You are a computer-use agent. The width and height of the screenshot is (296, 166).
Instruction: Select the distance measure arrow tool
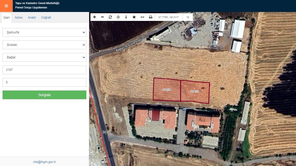coord(142,17)
